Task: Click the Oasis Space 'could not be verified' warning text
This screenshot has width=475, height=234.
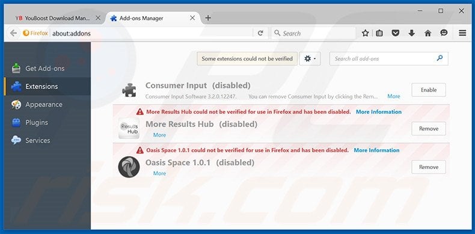Action: coord(248,150)
